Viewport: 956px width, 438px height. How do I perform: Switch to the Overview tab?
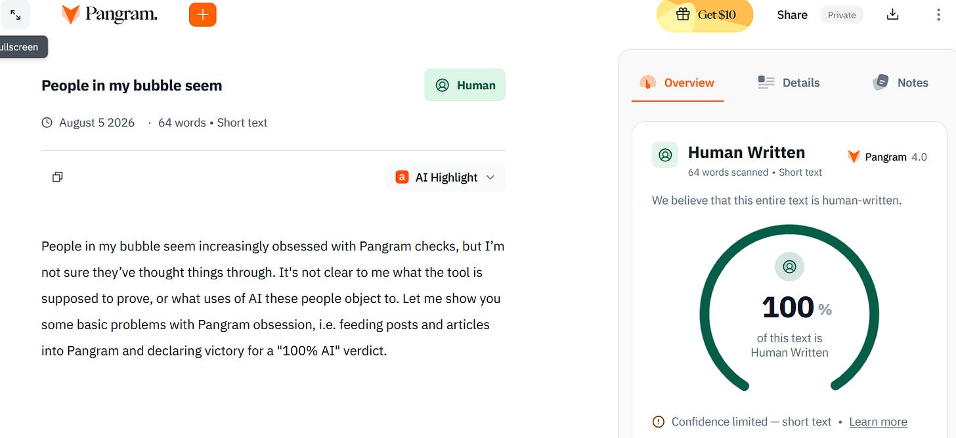pyautogui.click(x=678, y=83)
